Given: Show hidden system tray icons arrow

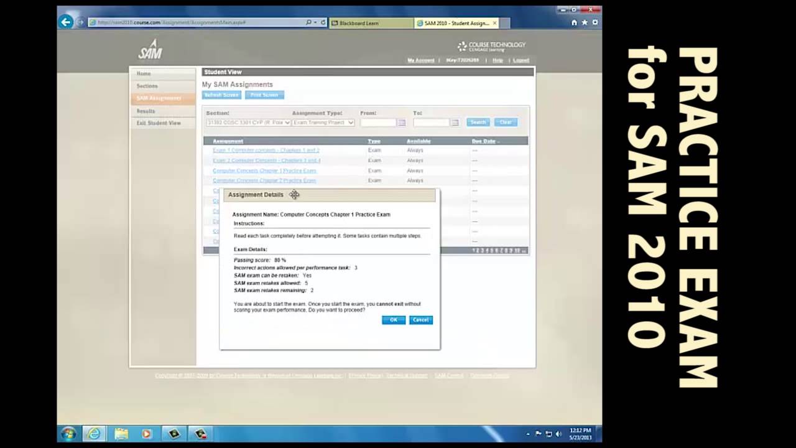Looking at the screenshot, I should point(529,434).
